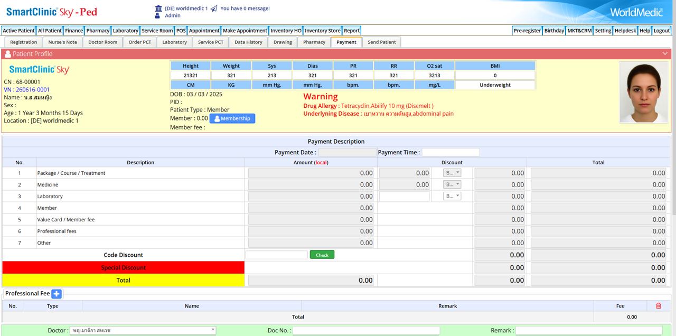Image resolution: width=676 pixels, height=336 pixels.
Task: Switch to the Send Patient tab
Action: click(x=382, y=42)
